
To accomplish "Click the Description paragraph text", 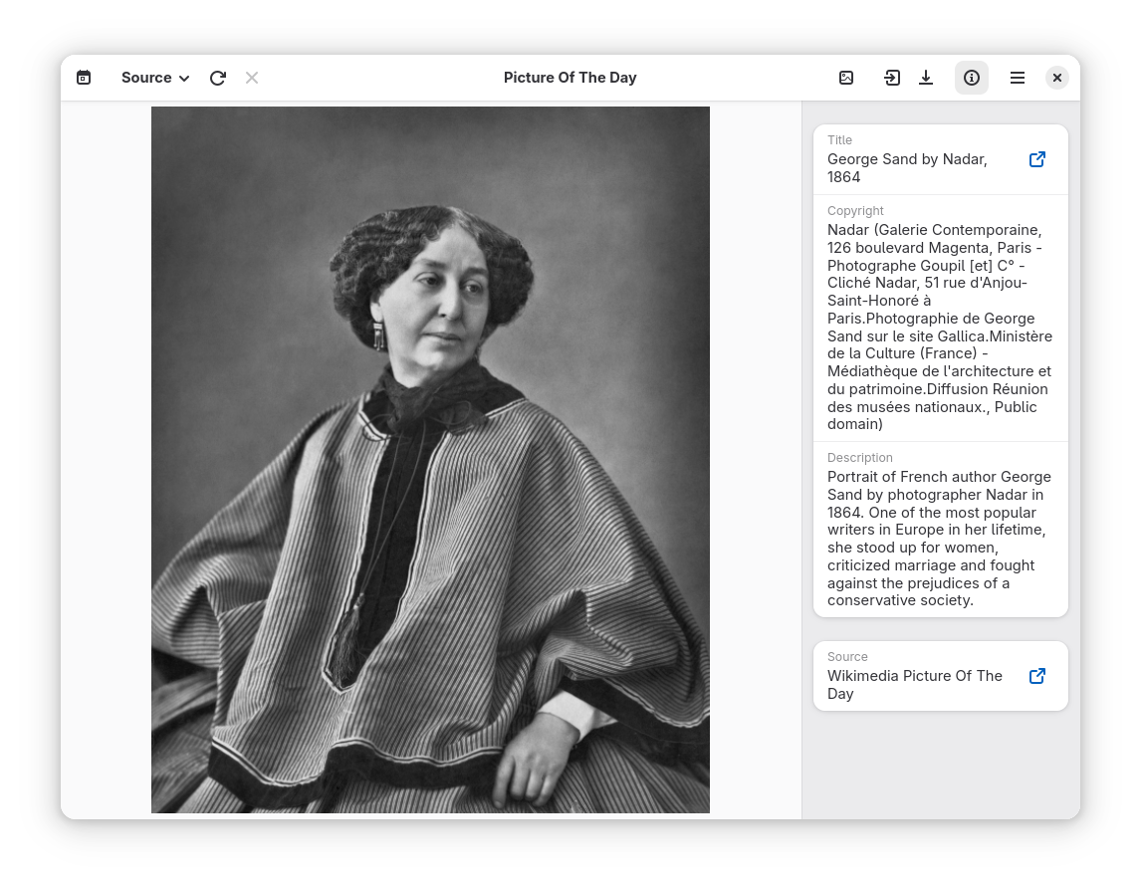I will pos(939,539).
